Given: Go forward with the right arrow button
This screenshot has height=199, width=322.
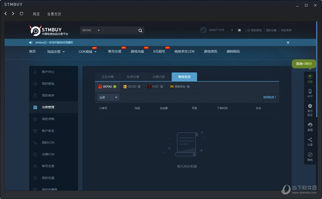Looking at the screenshot, I should point(13,13).
